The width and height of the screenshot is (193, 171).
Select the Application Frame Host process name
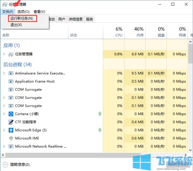pos(35,81)
